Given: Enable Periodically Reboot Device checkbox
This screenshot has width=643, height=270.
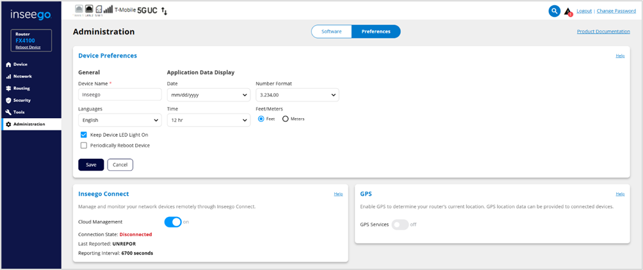Looking at the screenshot, I should 84,145.
